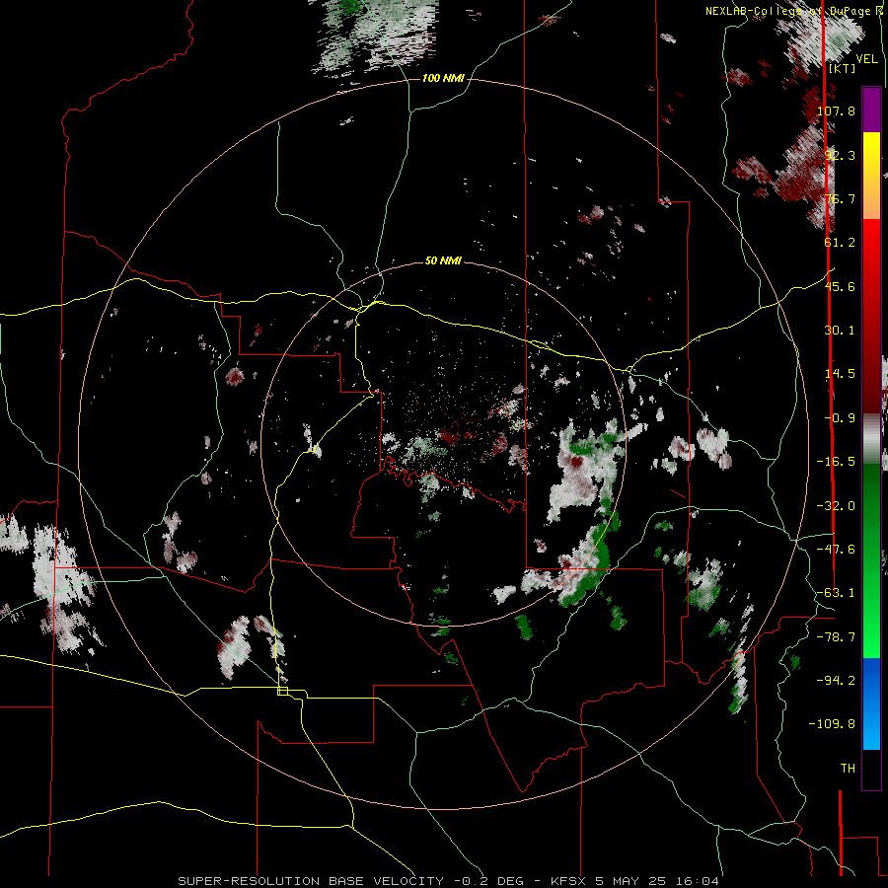Viewport: 888px width, 888px height.
Task: Click the 45.6 velocity scale value
Action: click(x=840, y=286)
